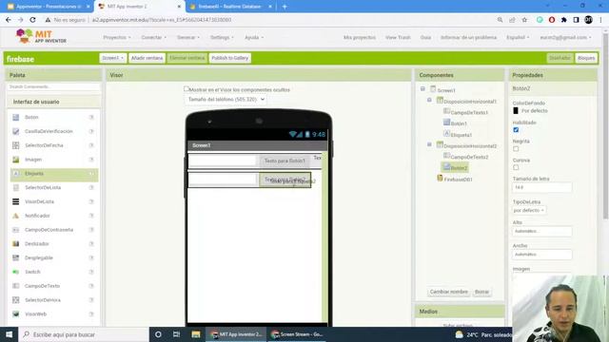
Task: Open Windows Start menu
Action: point(9,334)
